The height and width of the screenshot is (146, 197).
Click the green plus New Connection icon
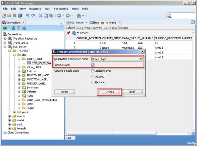[5, 28]
